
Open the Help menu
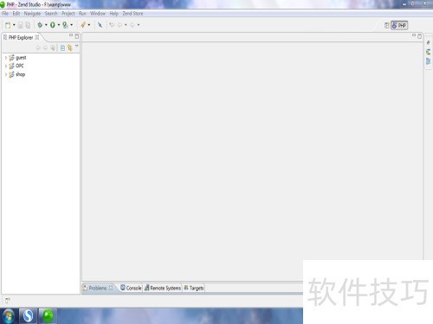pyautogui.click(x=113, y=14)
